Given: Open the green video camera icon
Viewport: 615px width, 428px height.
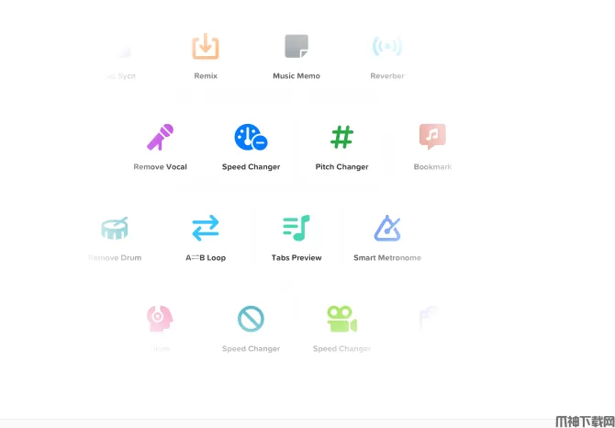Looking at the screenshot, I should pyautogui.click(x=342, y=319).
